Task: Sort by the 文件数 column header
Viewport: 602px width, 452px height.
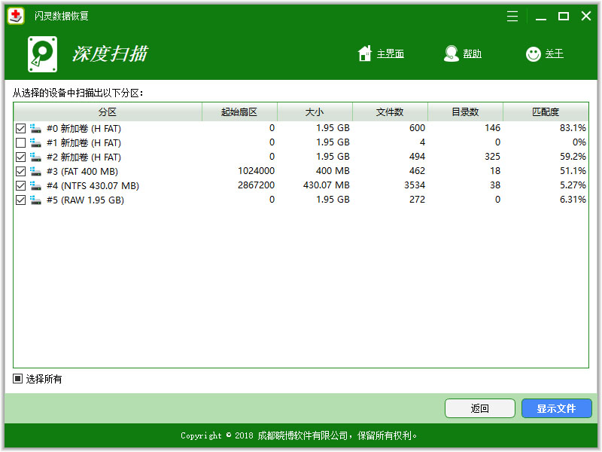Action: tap(390, 111)
